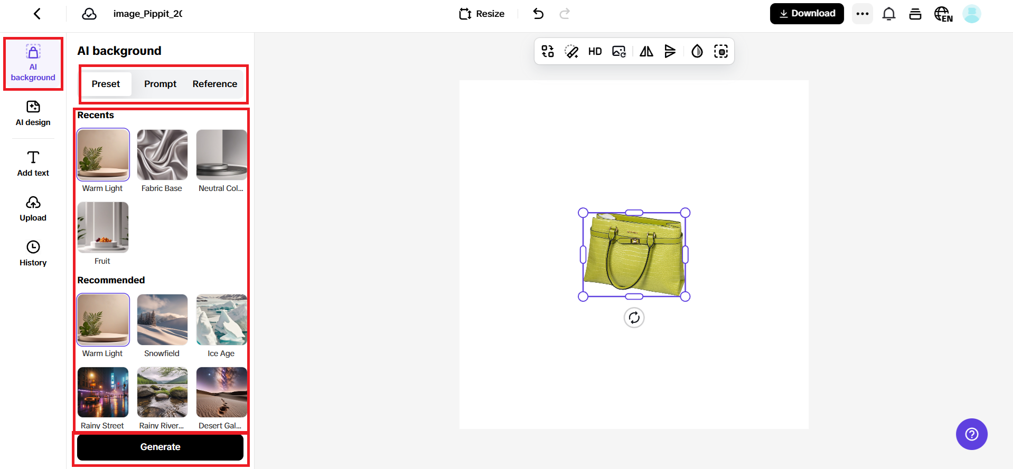Viewport: 1013px width, 469px height.
Task: Choose the Ice Age background preset
Action: coord(221,320)
